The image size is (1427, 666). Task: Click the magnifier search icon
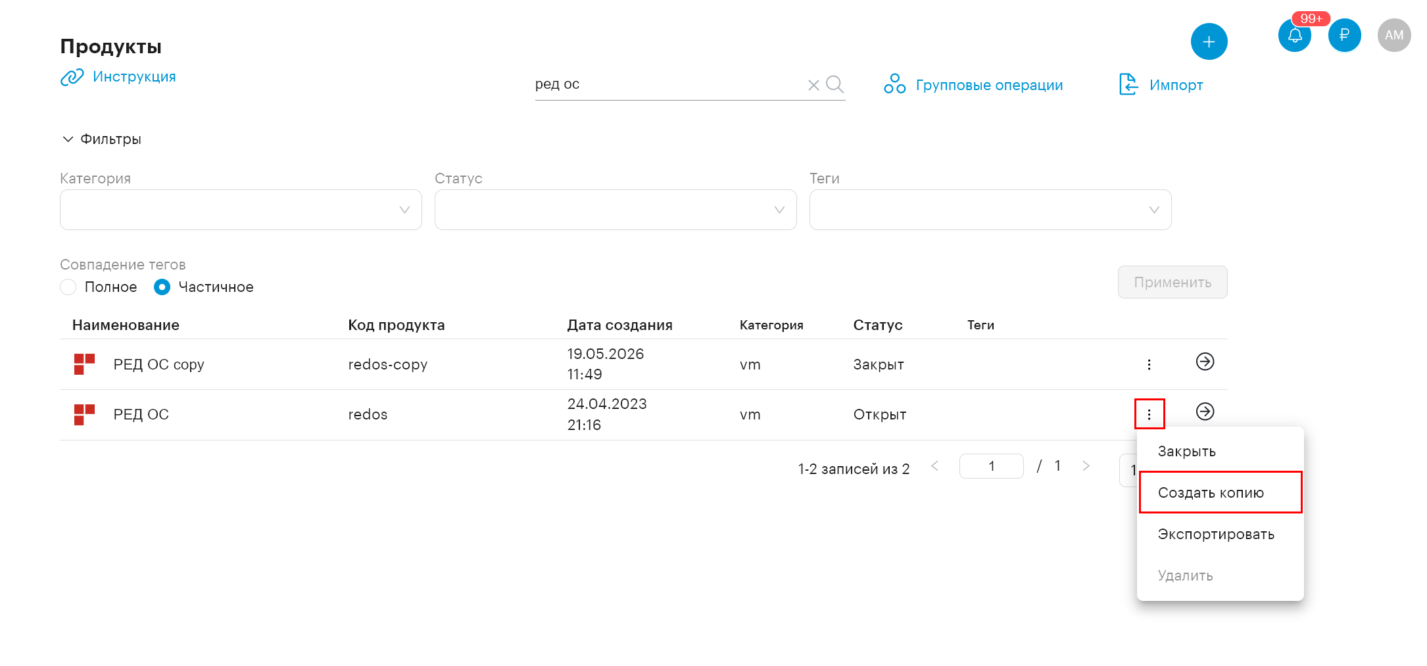[835, 84]
